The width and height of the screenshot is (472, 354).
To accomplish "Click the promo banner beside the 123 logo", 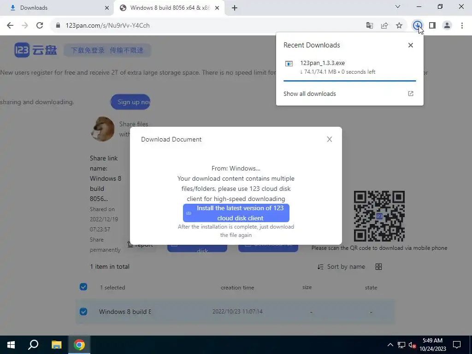I will 107,50.
